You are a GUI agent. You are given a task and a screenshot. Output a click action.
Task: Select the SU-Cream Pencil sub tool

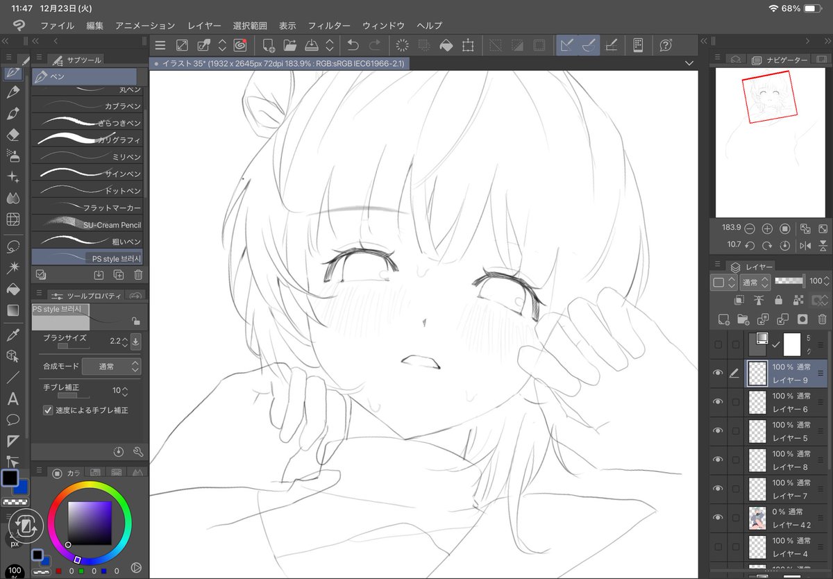coord(87,224)
